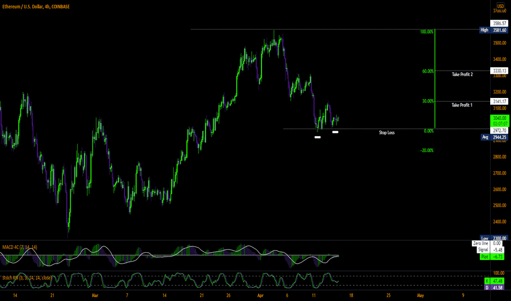511x301 pixels.
Task: Click the 100.00 Stoch RSI scale label
Action: pyautogui.click(x=499, y=273)
